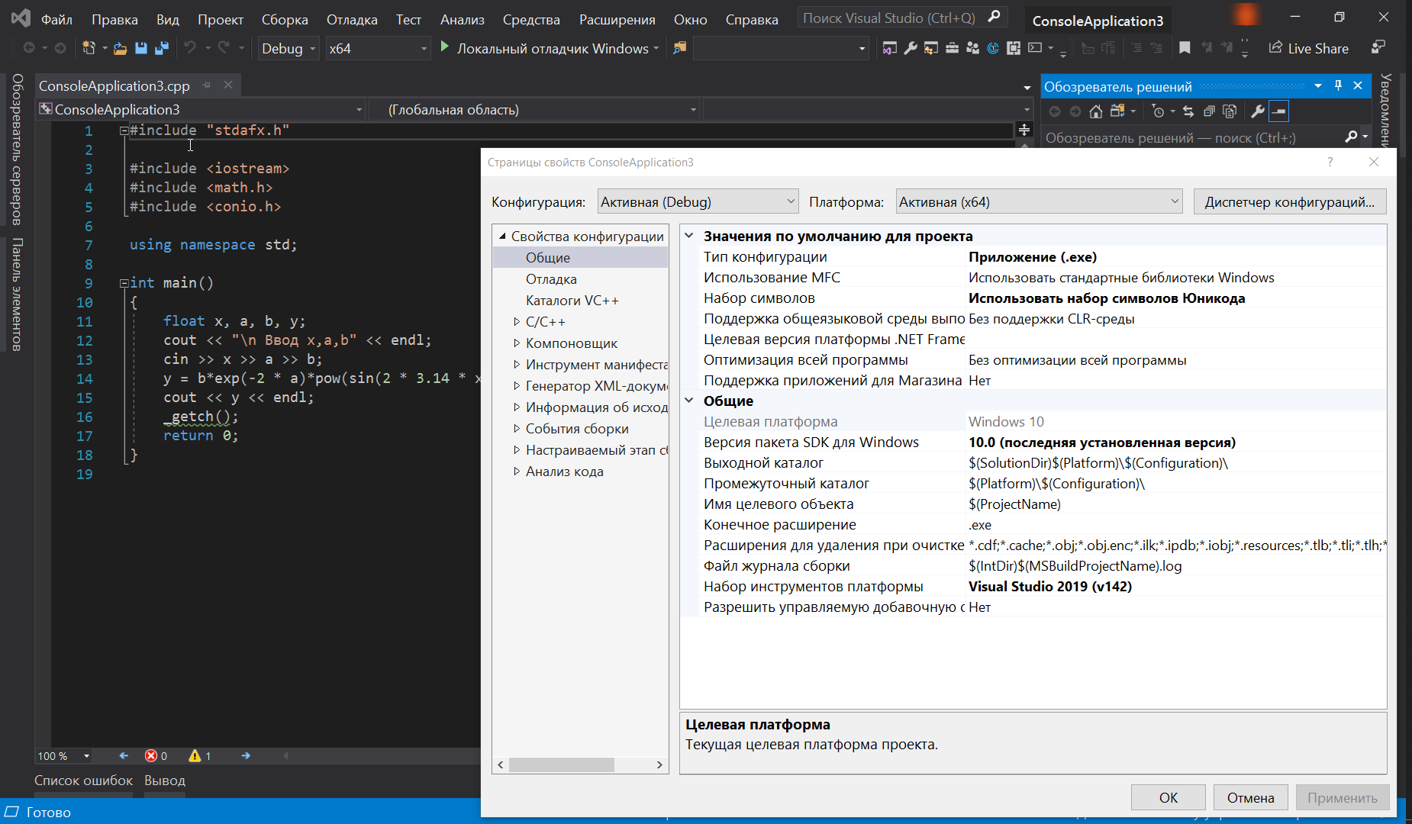Viewport: 1412px width, 824px height.
Task: Open the (Глобальная область) scope dropdown
Action: 534,110
